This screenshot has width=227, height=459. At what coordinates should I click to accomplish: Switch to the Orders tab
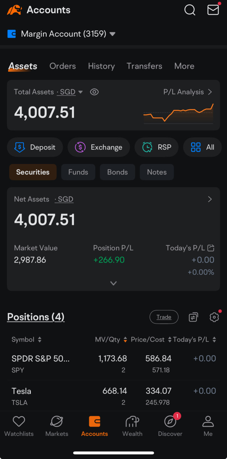click(62, 66)
